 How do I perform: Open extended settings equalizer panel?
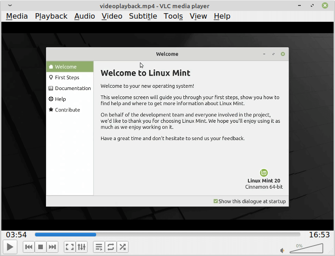point(82,247)
